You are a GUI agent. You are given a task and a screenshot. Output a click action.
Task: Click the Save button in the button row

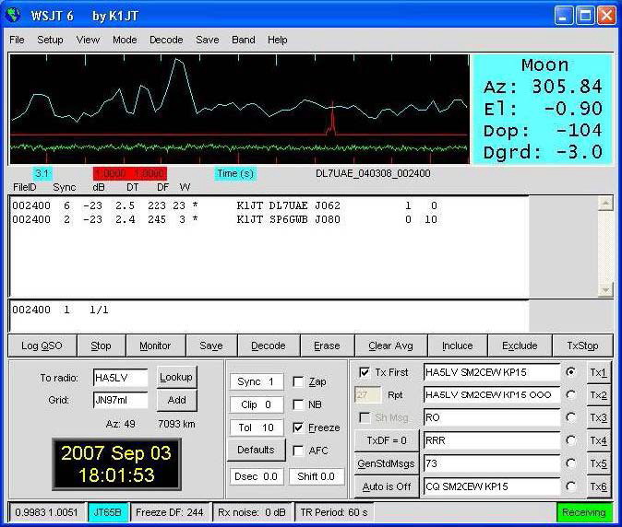[x=211, y=345]
